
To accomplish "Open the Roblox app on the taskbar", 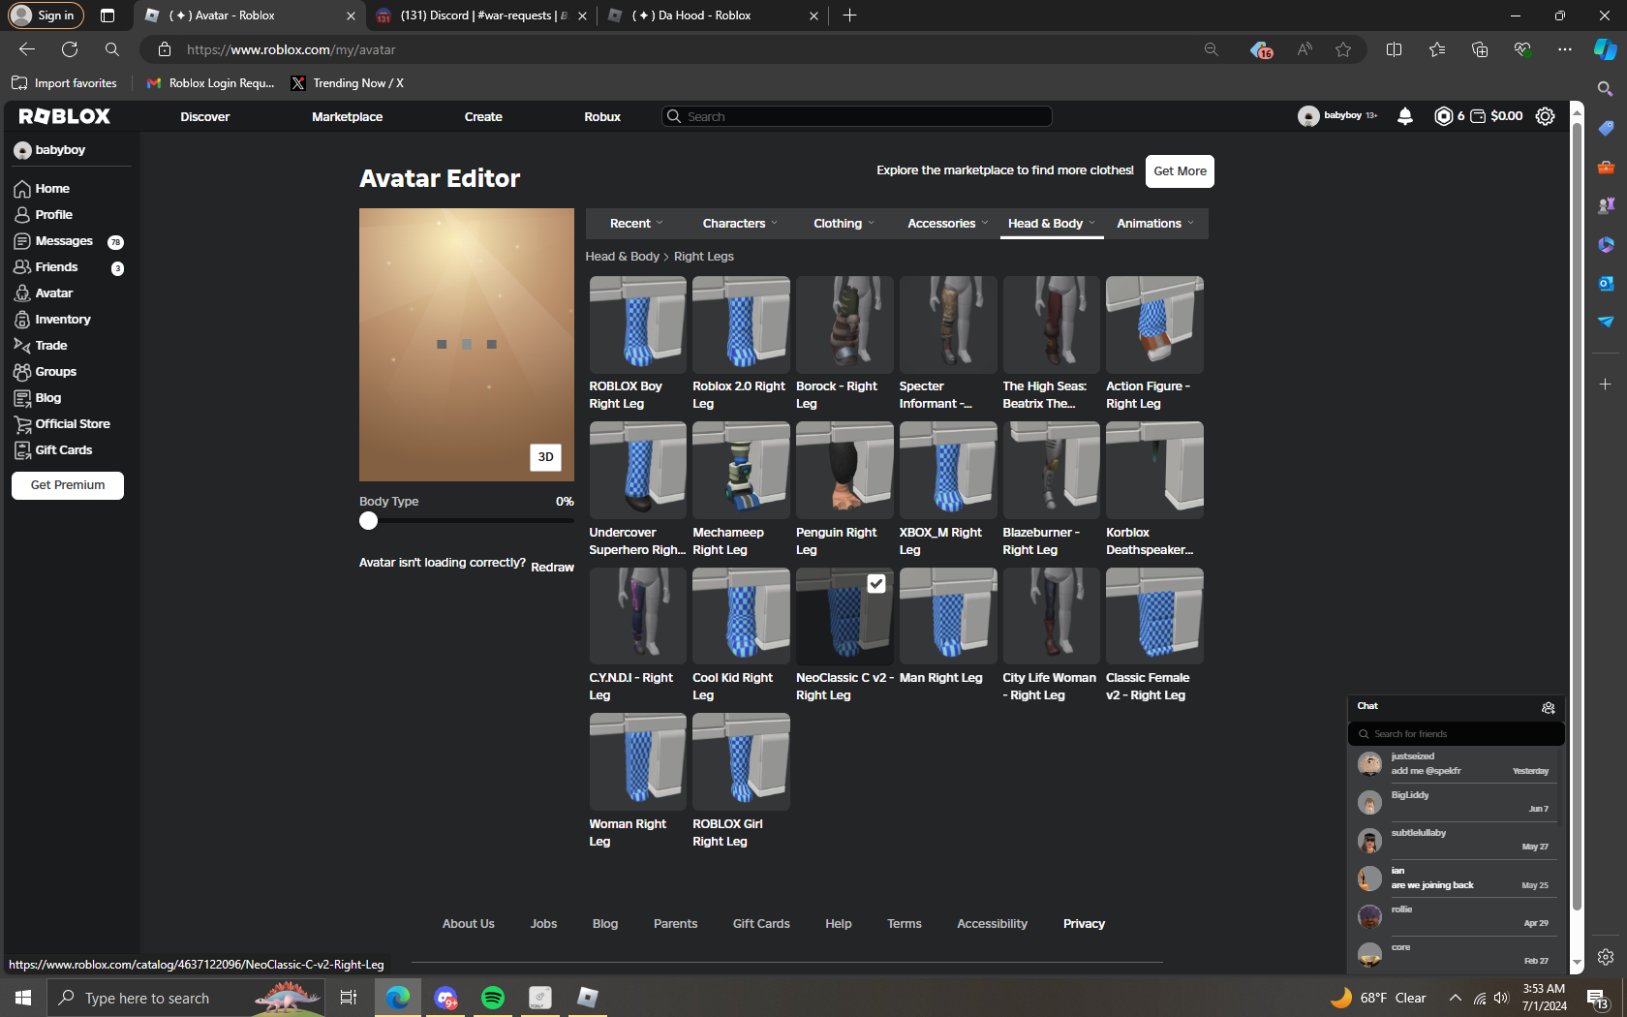I will pos(588,998).
